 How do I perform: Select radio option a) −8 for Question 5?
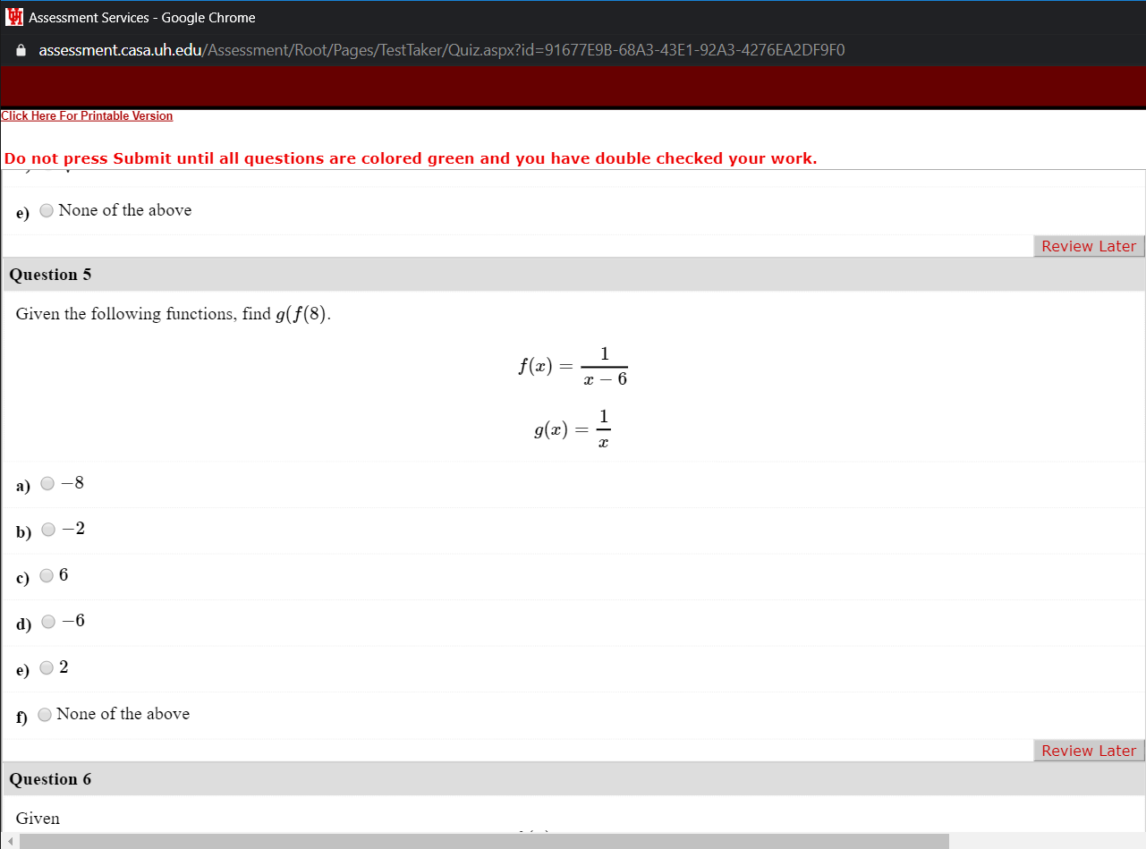tap(47, 483)
